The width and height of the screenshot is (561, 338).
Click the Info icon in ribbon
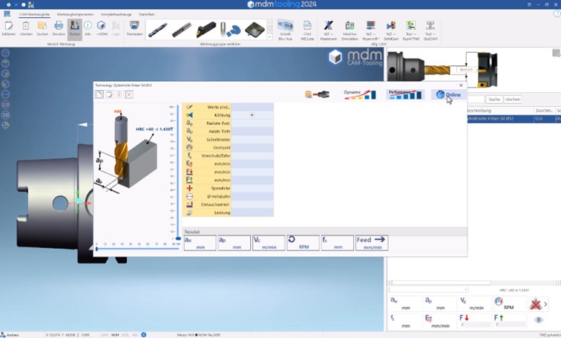tap(88, 28)
